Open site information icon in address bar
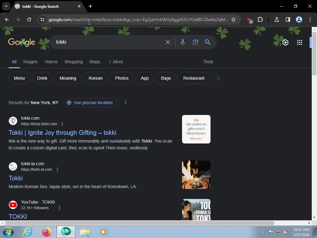 tap(42, 20)
